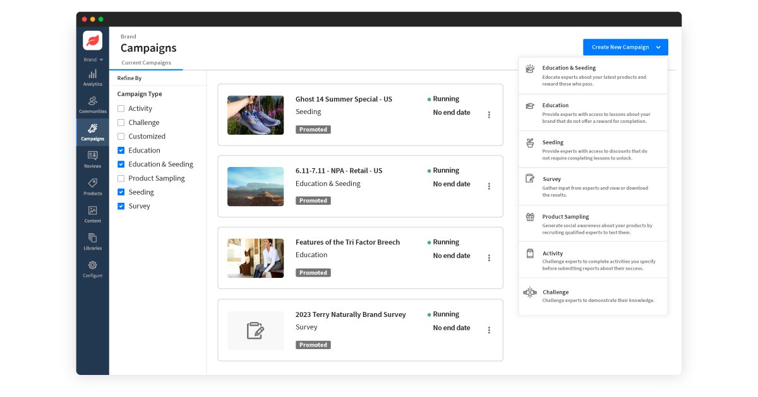The width and height of the screenshot is (758, 397).
Task: Click the red leaf brand logo
Action: pyautogui.click(x=92, y=40)
